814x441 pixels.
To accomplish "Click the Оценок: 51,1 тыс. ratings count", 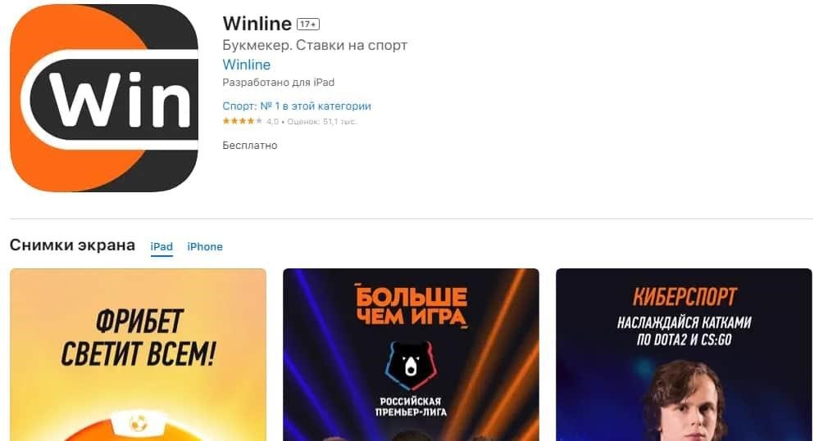I will pos(322,122).
